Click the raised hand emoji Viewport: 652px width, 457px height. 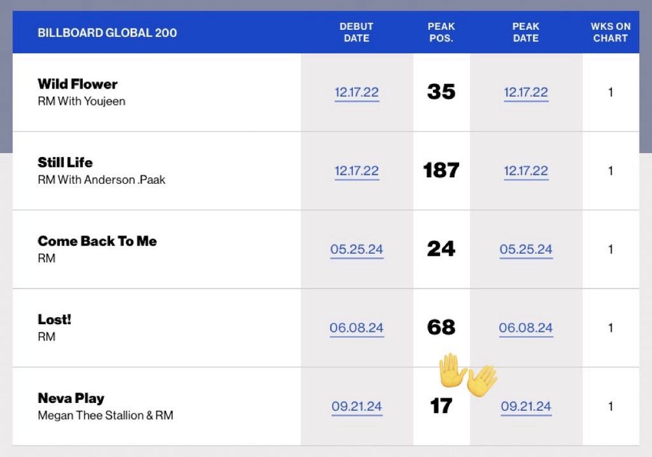tap(452, 370)
